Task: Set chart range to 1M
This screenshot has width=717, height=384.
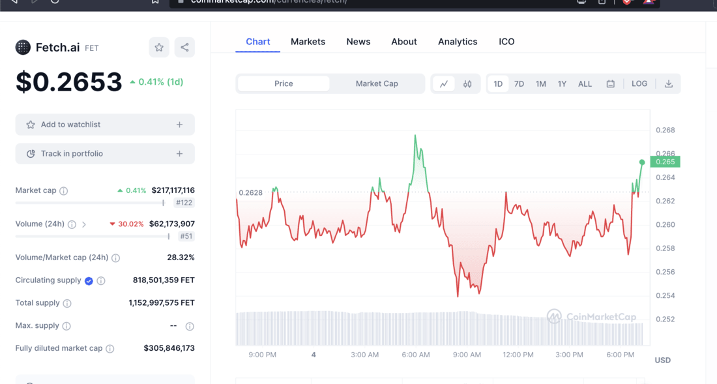Action: pos(541,83)
